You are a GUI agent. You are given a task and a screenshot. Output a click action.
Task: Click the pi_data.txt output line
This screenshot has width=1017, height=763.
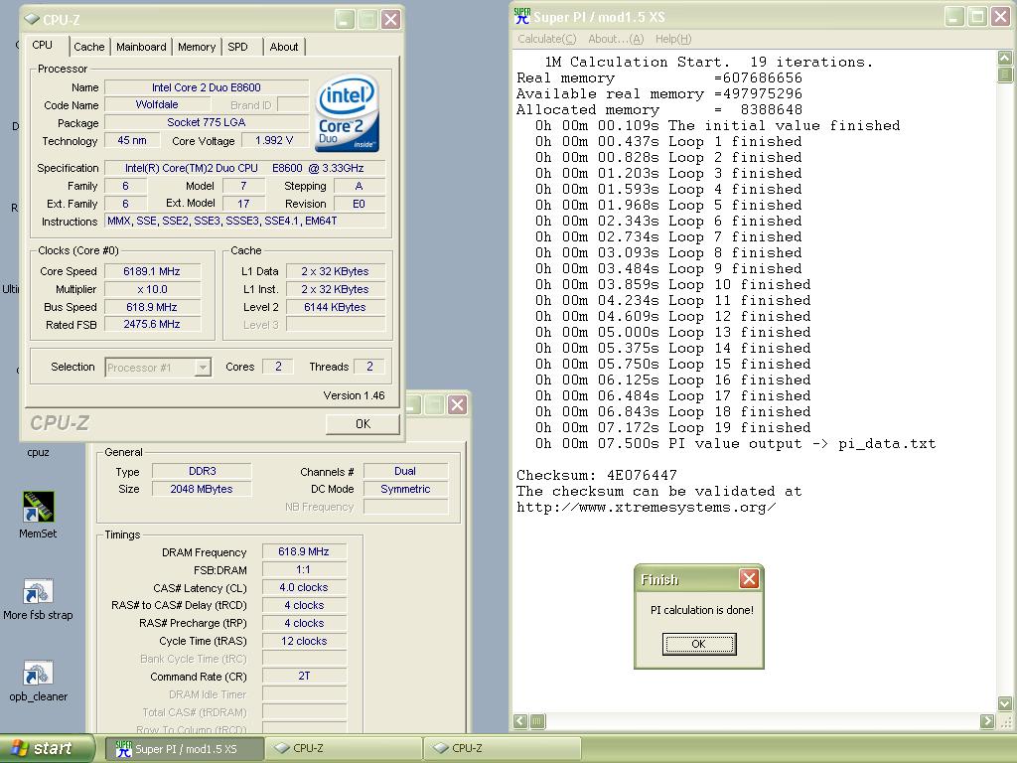736,444
